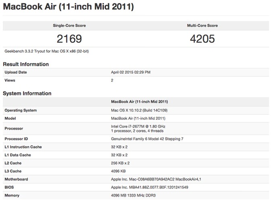Click the date April 02 2015 02:29 PM
The width and height of the screenshot is (274, 203).
coord(131,72)
